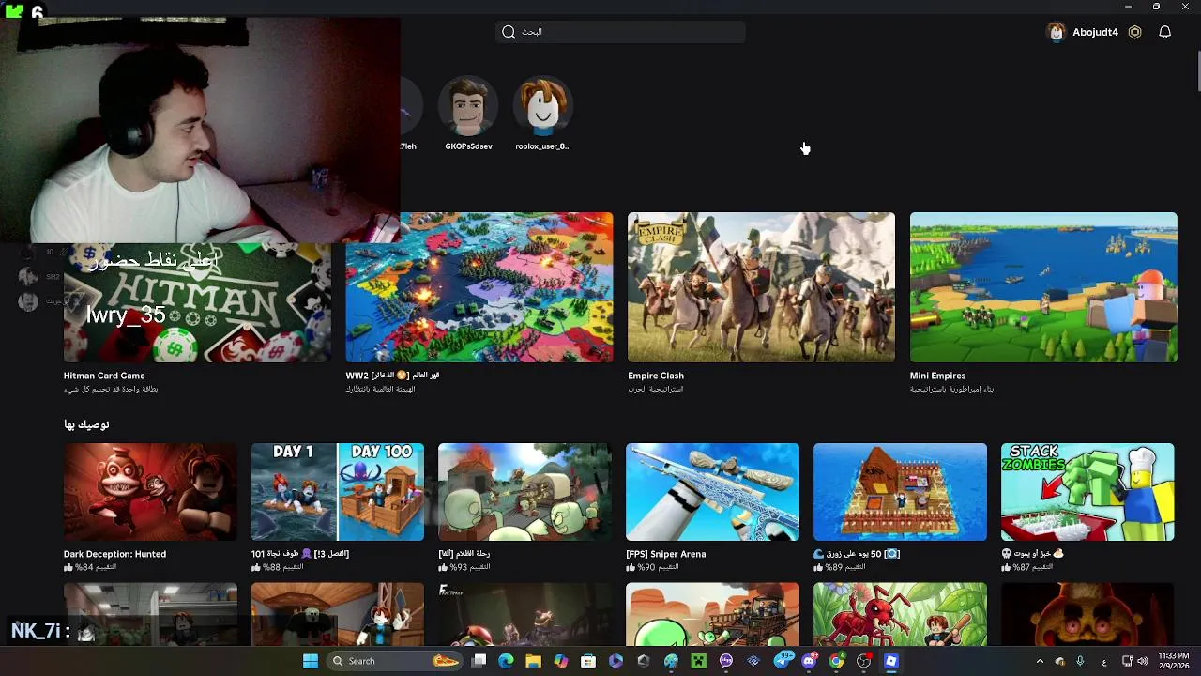This screenshot has width=1201, height=676.
Task: Open the red ant game thumbnail
Action: coord(900,614)
